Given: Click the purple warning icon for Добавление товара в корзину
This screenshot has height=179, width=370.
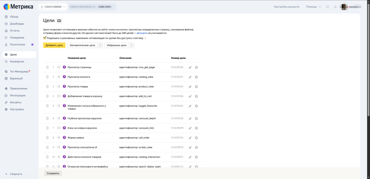Looking at the screenshot, I should tap(64, 96).
